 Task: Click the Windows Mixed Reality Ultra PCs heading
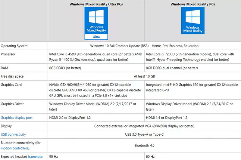(x=96, y=4)
